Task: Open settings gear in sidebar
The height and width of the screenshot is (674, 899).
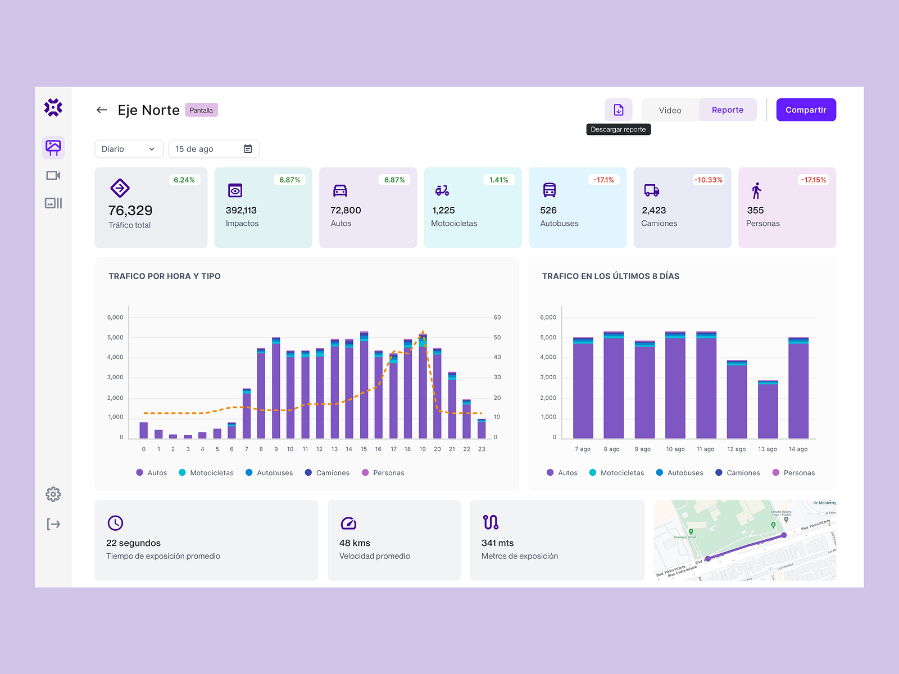Action: tap(53, 494)
